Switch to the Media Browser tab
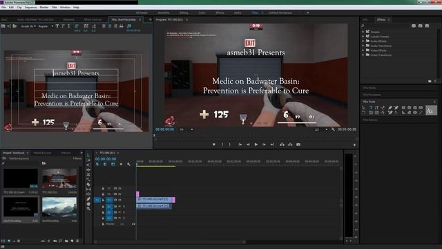The height and width of the screenshot is (249, 442). click(42, 153)
